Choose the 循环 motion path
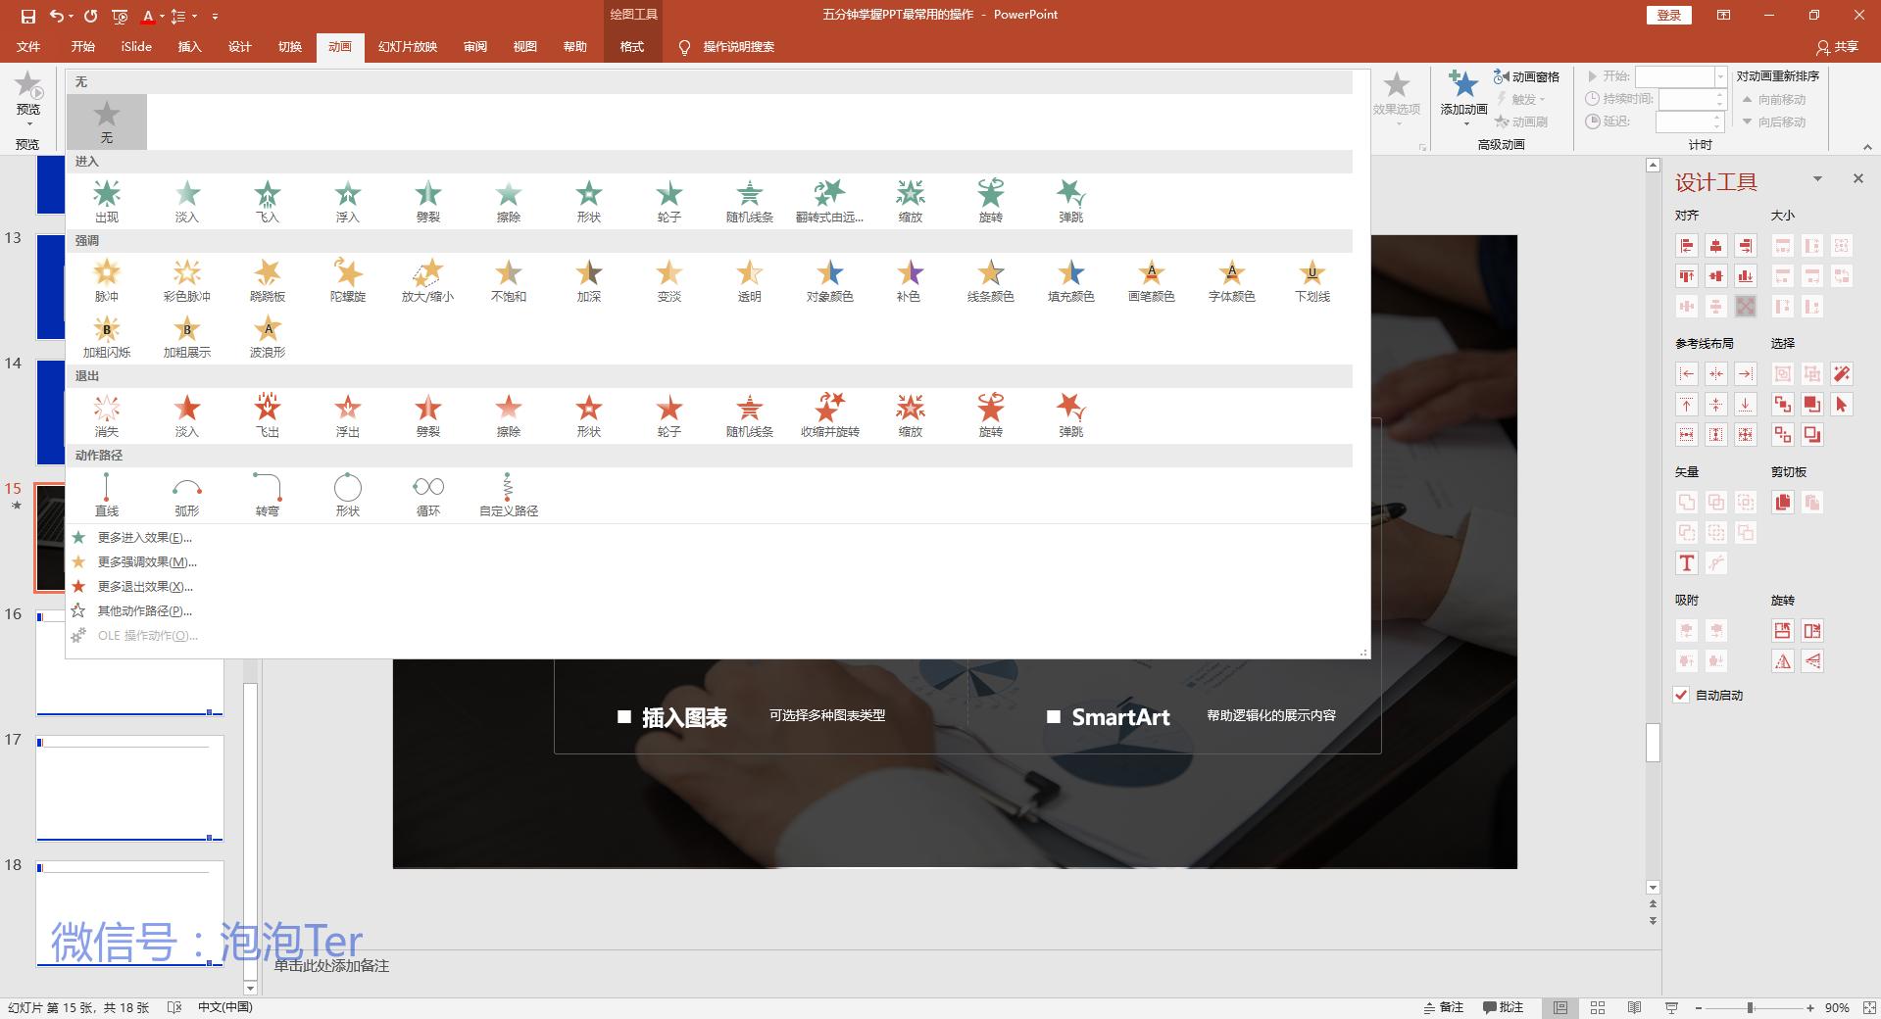This screenshot has height=1019, width=1881. tap(428, 495)
